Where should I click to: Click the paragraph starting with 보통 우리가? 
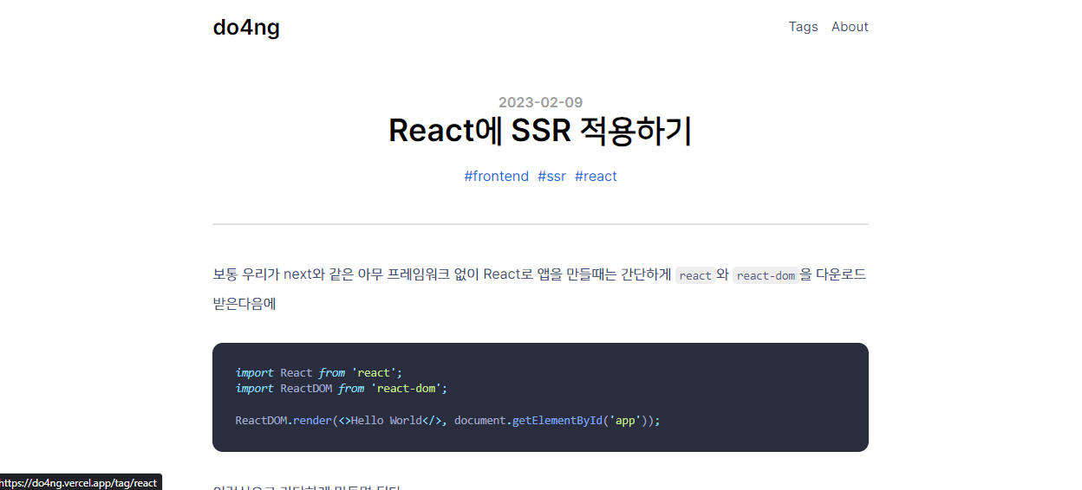[x=540, y=289]
